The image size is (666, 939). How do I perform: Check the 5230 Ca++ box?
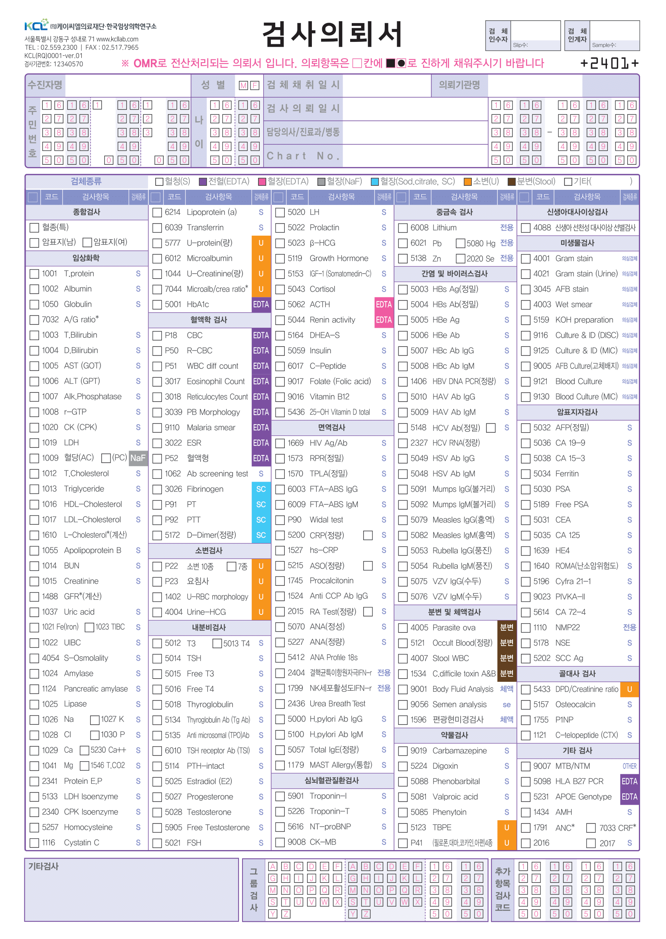pyautogui.click(x=85, y=751)
